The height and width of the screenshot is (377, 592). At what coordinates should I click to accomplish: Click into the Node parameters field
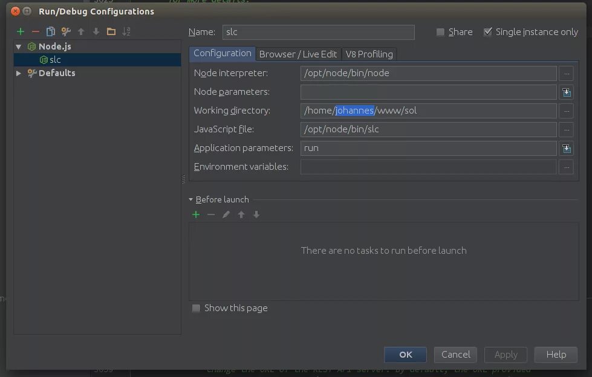click(x=429, y=92)
